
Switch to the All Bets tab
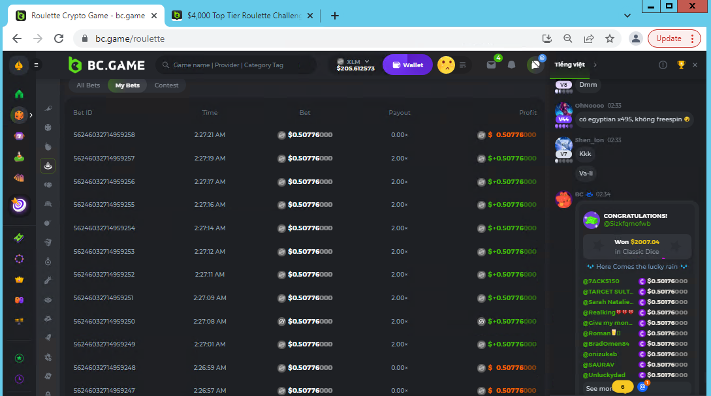coord(88,85)
